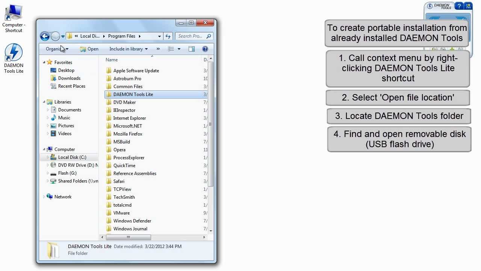The width and height of the screenshot is (481, 271).
Task: Select the Mozilla Firefox folder
Action: click(128, 134)
